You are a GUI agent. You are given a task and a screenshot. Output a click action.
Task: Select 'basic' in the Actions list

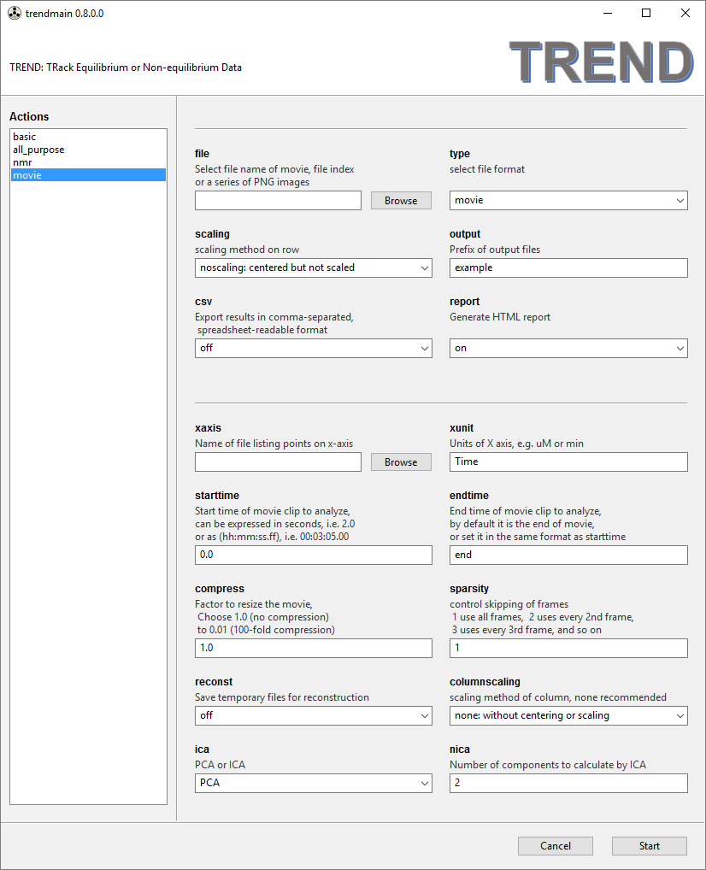(25, 137)
